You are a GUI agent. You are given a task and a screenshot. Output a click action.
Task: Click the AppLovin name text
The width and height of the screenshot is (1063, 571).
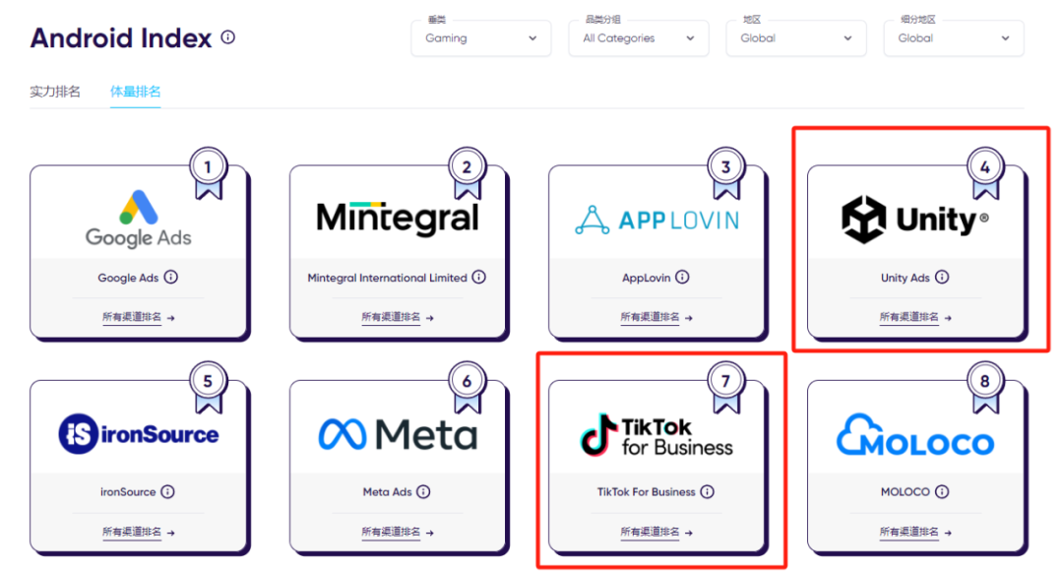tap(646, 278)
